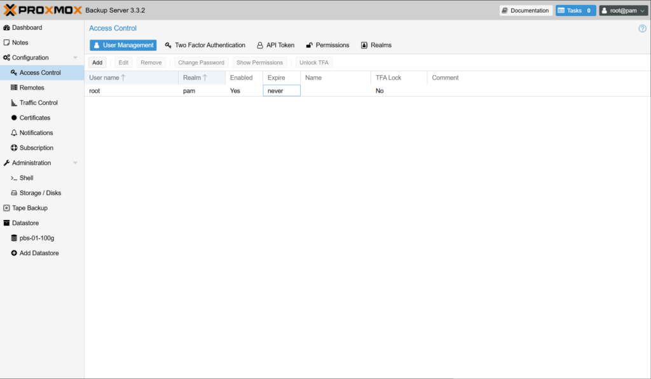Go to Remotes configuration

32,88
